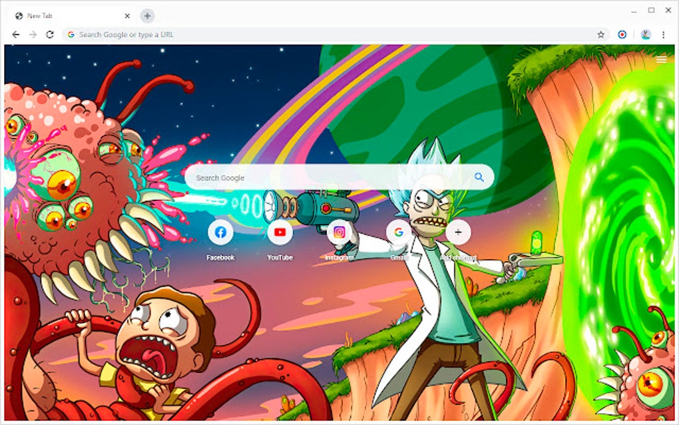Open the user profile avatar

pos(646,35)
